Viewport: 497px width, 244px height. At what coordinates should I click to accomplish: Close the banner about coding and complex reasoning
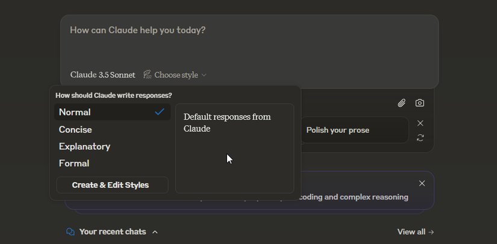coord(422,183)
